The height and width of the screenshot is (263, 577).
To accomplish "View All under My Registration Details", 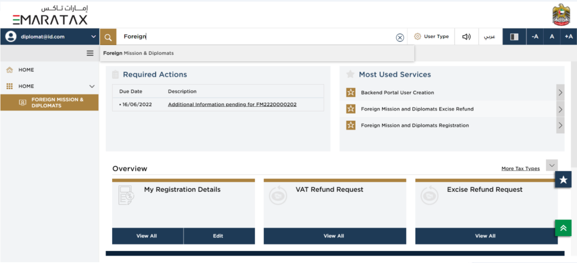I will [147, 236].
